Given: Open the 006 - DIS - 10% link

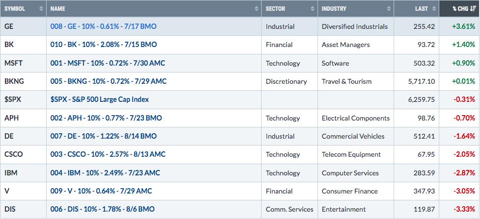Looking at the screenshot, I should click(x=102, y=209).
